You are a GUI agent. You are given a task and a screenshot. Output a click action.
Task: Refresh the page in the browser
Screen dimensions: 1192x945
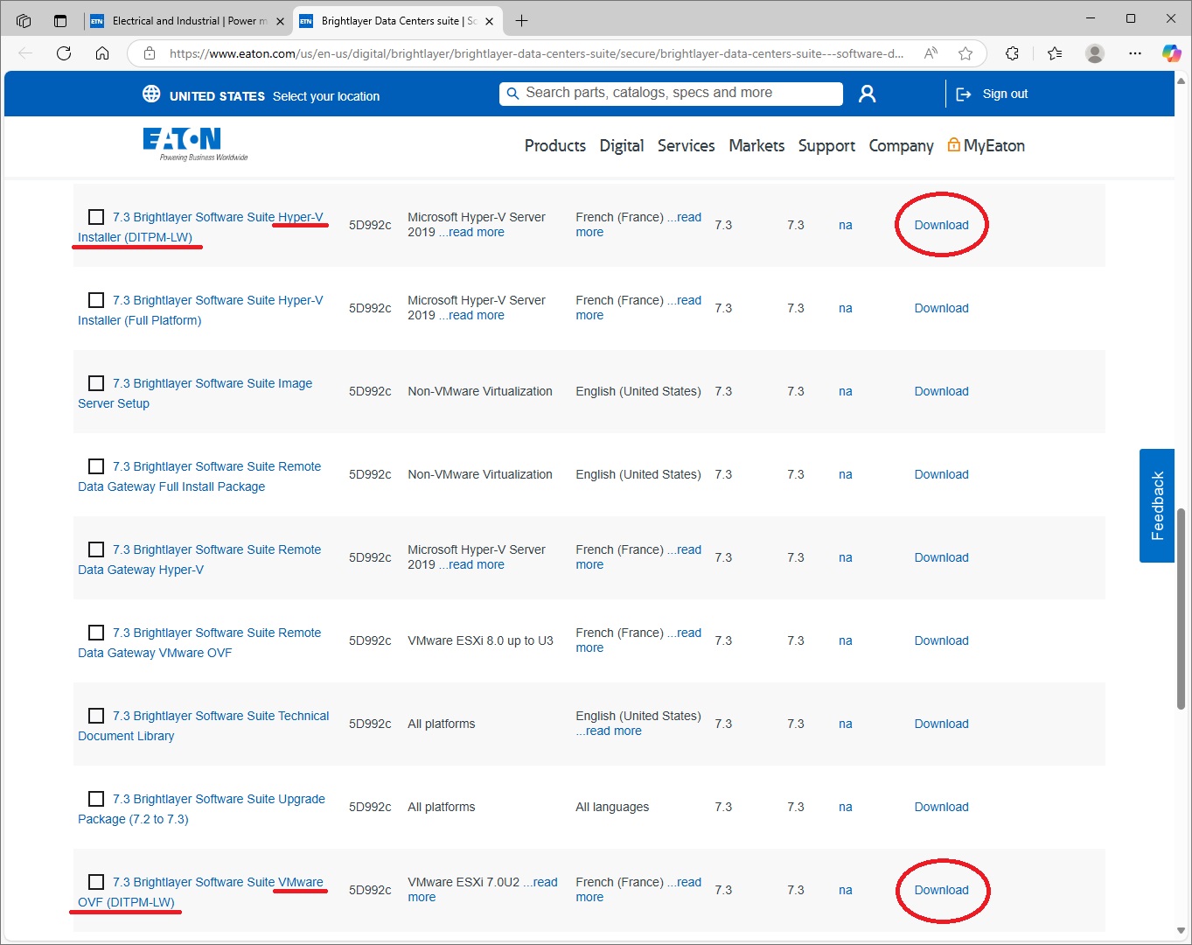[x=64, y=53]
